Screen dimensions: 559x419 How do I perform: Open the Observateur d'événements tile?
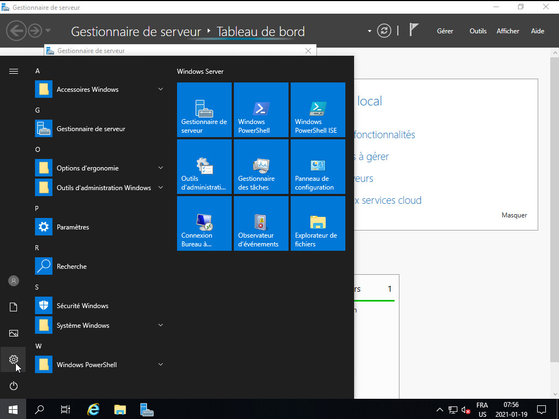point(261,223)
